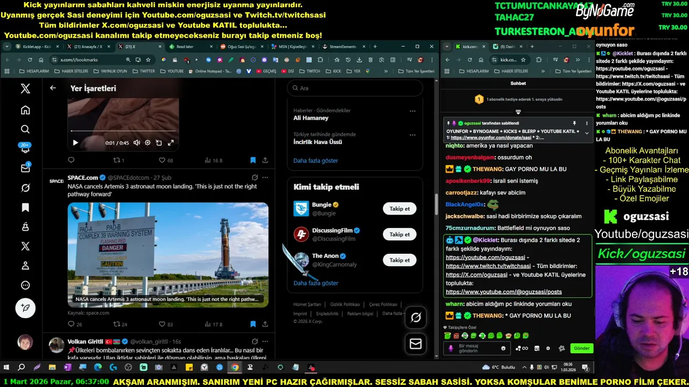Open more options on Volkan Giritli post

[x=265, y=341]
